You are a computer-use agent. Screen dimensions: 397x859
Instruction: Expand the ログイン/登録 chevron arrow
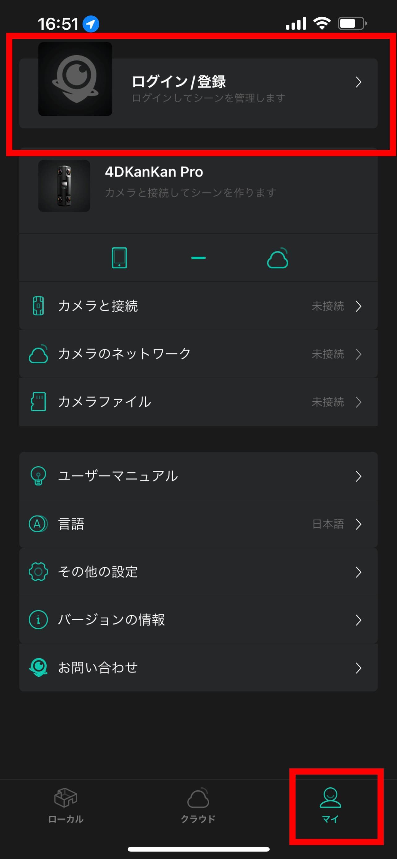pyautogui.click(x=358, y=82)
